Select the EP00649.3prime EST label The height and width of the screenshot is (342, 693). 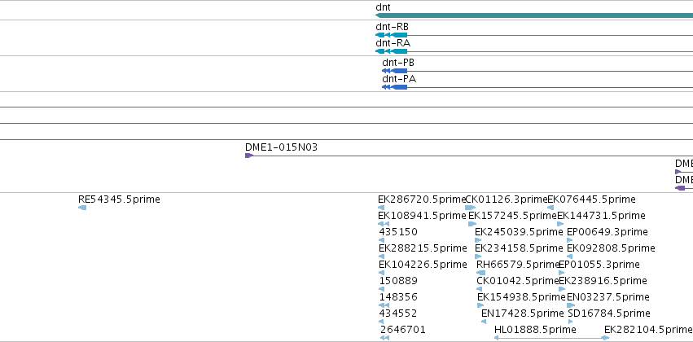pyautogui.click(x=607, y=232)
